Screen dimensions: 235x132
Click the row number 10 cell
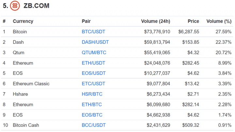[6, 125]
